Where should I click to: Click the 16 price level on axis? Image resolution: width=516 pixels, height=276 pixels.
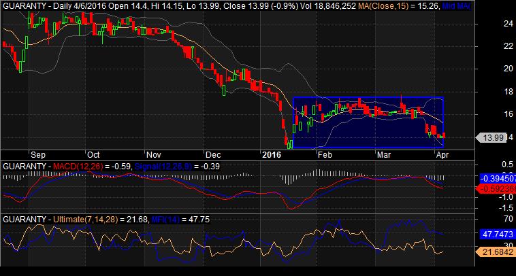click(x=509, y=114)
